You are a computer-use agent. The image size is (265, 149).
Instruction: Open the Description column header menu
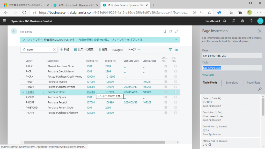click(x=53, y=61)
